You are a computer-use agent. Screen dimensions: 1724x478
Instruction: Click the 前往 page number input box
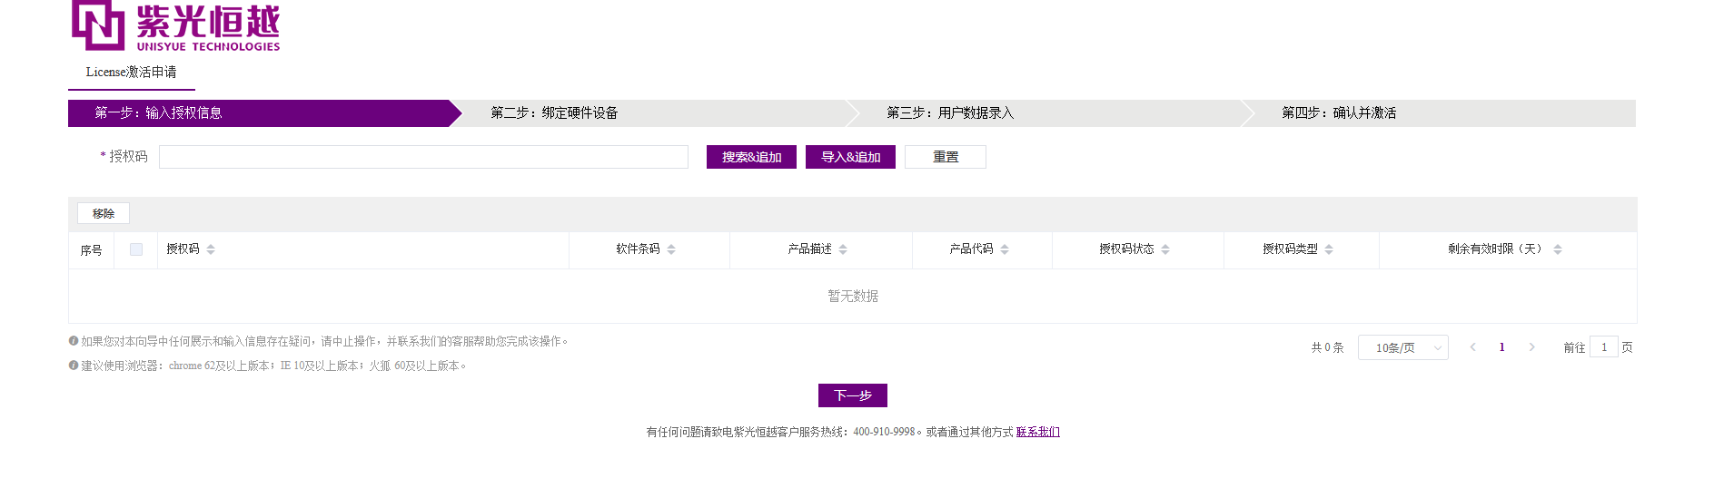coord(1603,347)
